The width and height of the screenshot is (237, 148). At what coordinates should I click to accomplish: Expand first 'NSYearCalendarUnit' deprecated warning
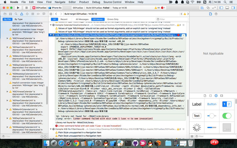pyautogui.click(x=7, y=47)
